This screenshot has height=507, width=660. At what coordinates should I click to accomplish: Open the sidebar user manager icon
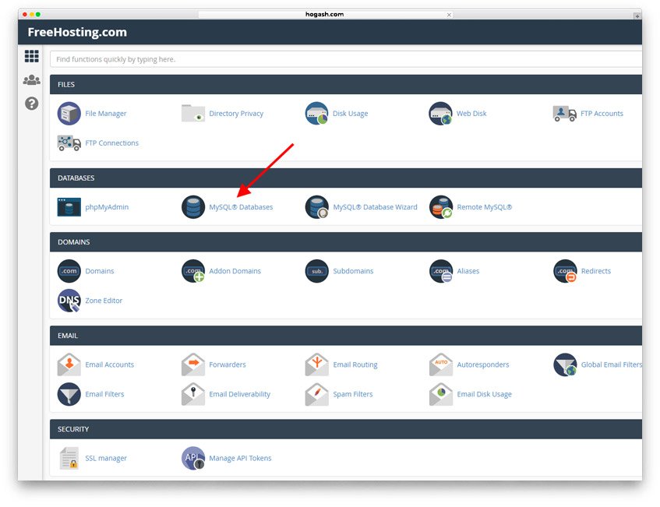(x=32, y=79)
